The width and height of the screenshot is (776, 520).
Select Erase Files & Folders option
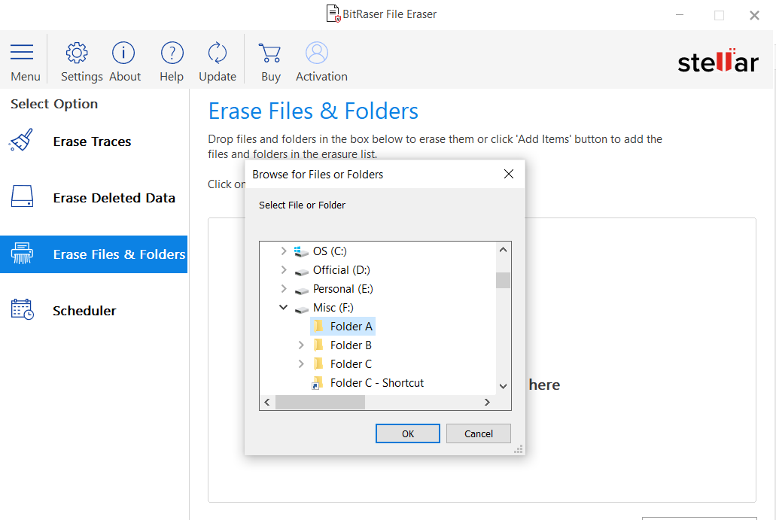tap(93, 254)
